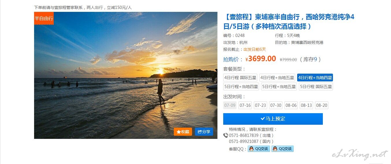Click the beach sunset product photo
The height and width of the screenshot is (164, 391).
[x=126, y=75]
